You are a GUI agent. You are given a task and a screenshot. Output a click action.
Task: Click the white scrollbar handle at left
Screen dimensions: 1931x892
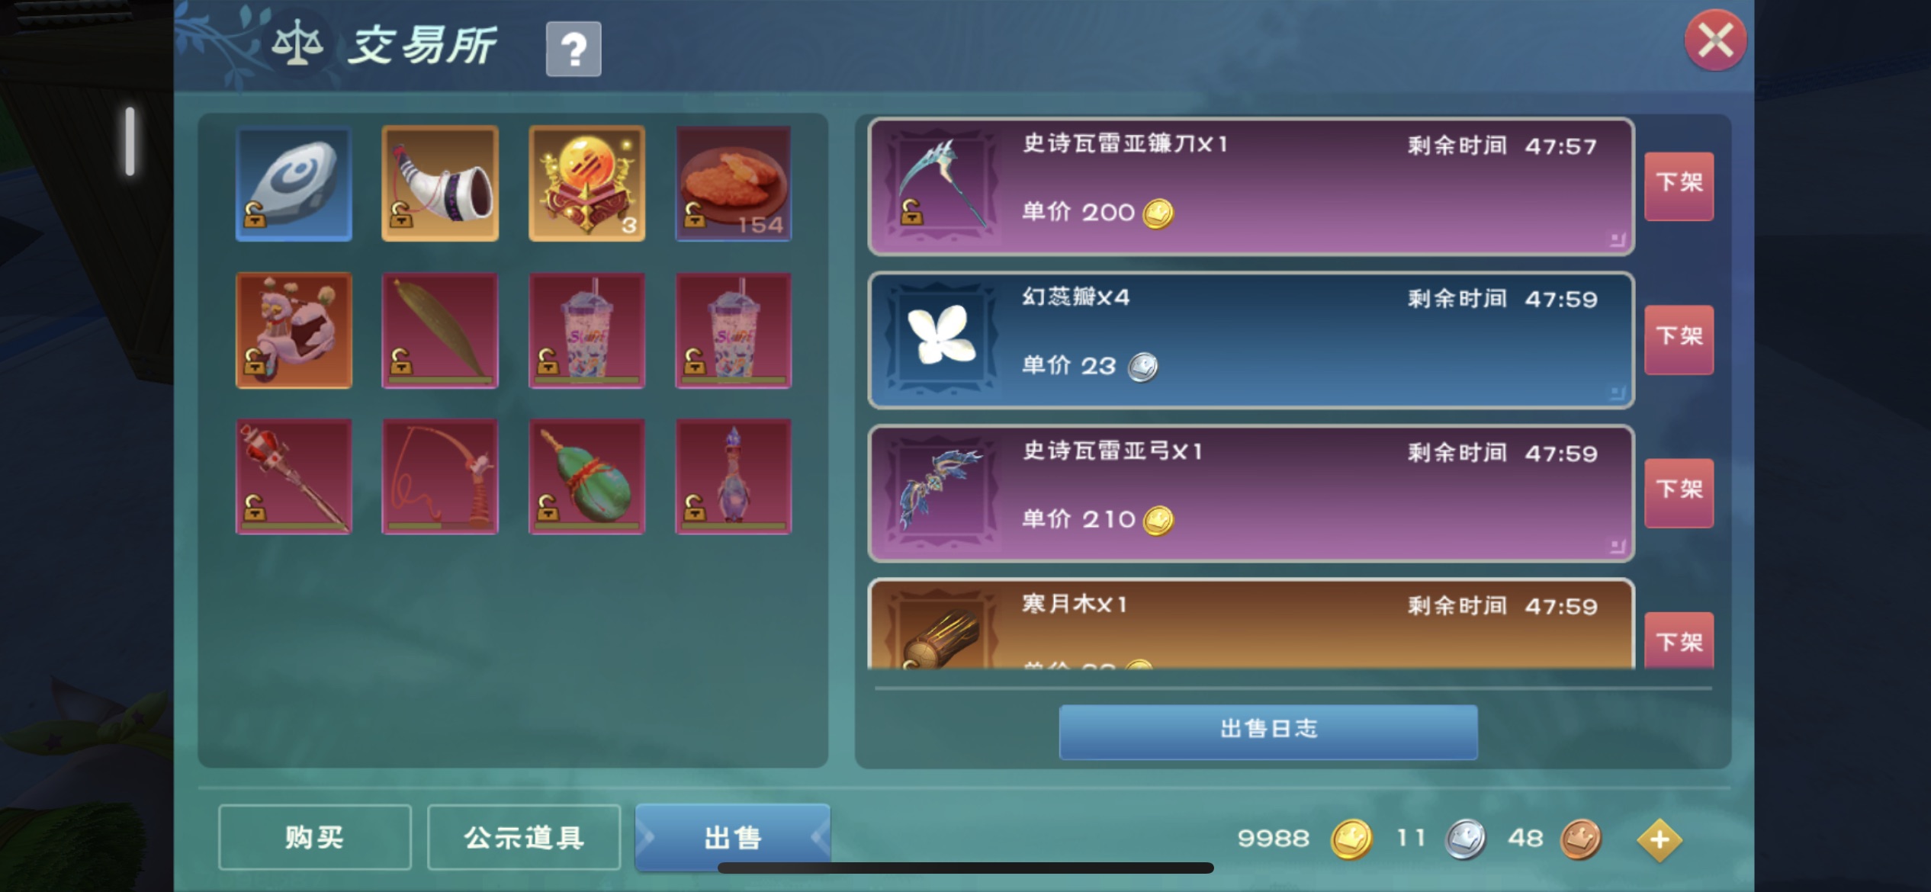click(130, 141)
